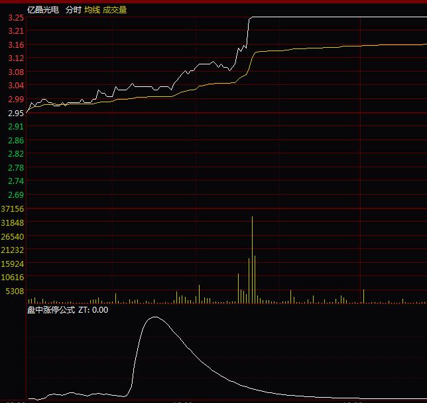Click the 3.25 top price axis label
The width and height of the screenshot is (427, 403).
[x=16, y=17]
